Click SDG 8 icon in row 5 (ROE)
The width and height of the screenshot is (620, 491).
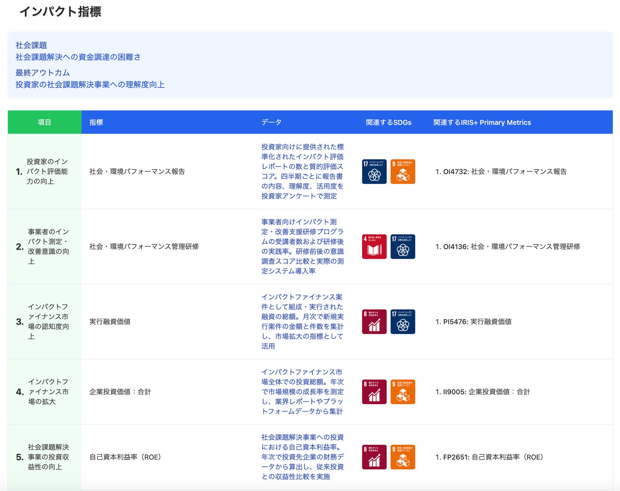pos(374,457)
